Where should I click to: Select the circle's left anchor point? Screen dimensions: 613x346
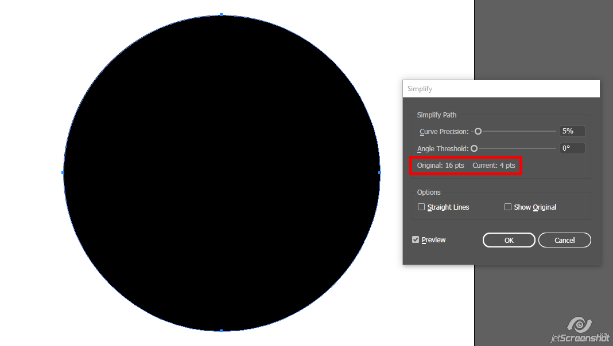[x=63, y=172]
